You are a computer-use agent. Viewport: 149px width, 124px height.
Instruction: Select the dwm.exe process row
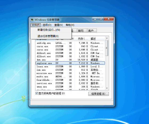pos(70,60)
